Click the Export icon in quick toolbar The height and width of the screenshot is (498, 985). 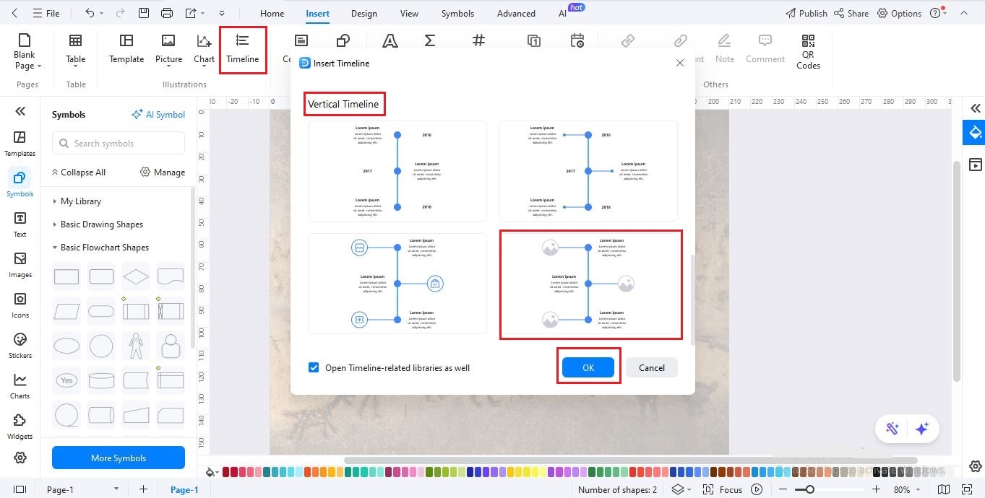click(191, 13)
